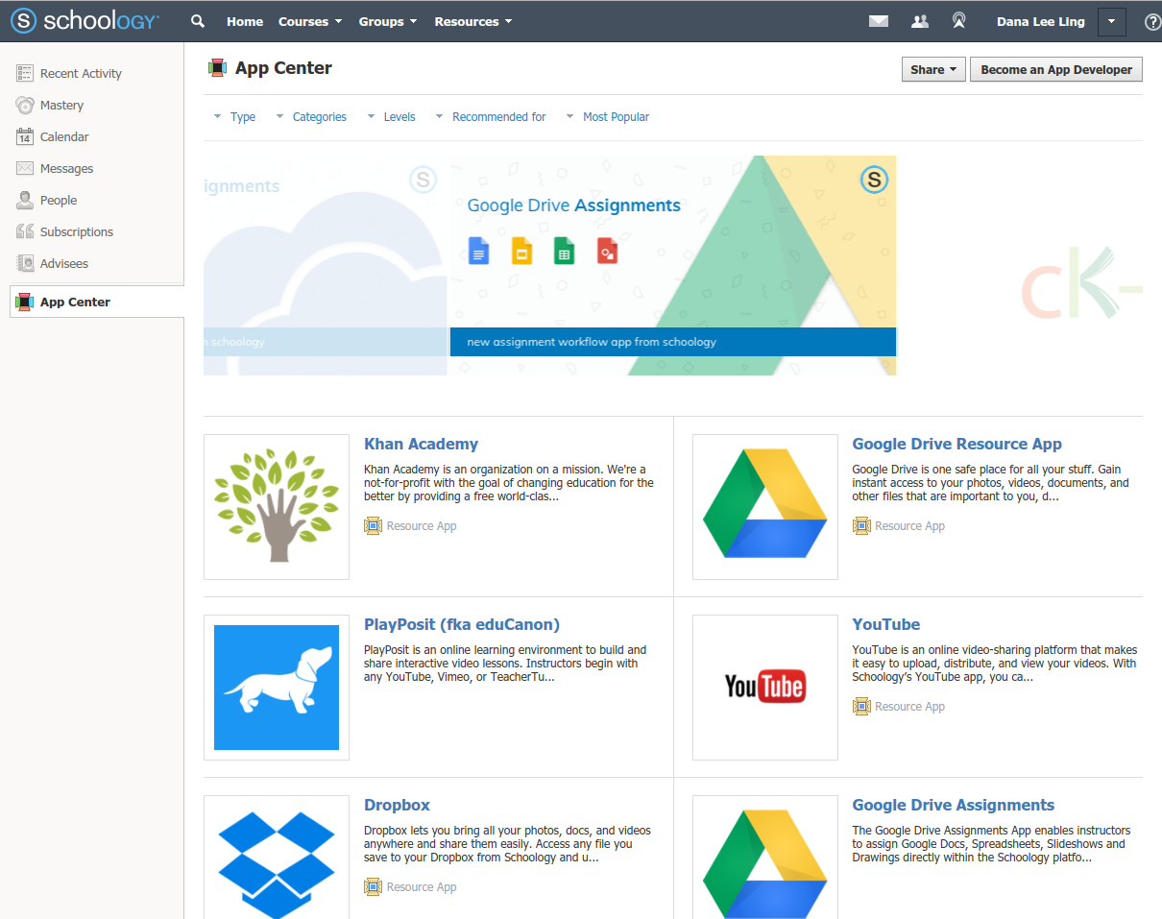Click the Google Sheets icon in banner
Image resolution: width=1162 pixels, height=919 pixels.
point(564,251)
